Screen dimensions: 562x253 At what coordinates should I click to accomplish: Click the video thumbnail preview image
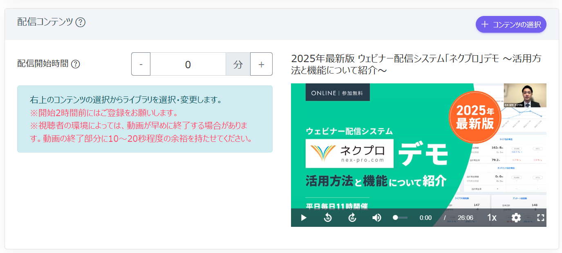419,155
